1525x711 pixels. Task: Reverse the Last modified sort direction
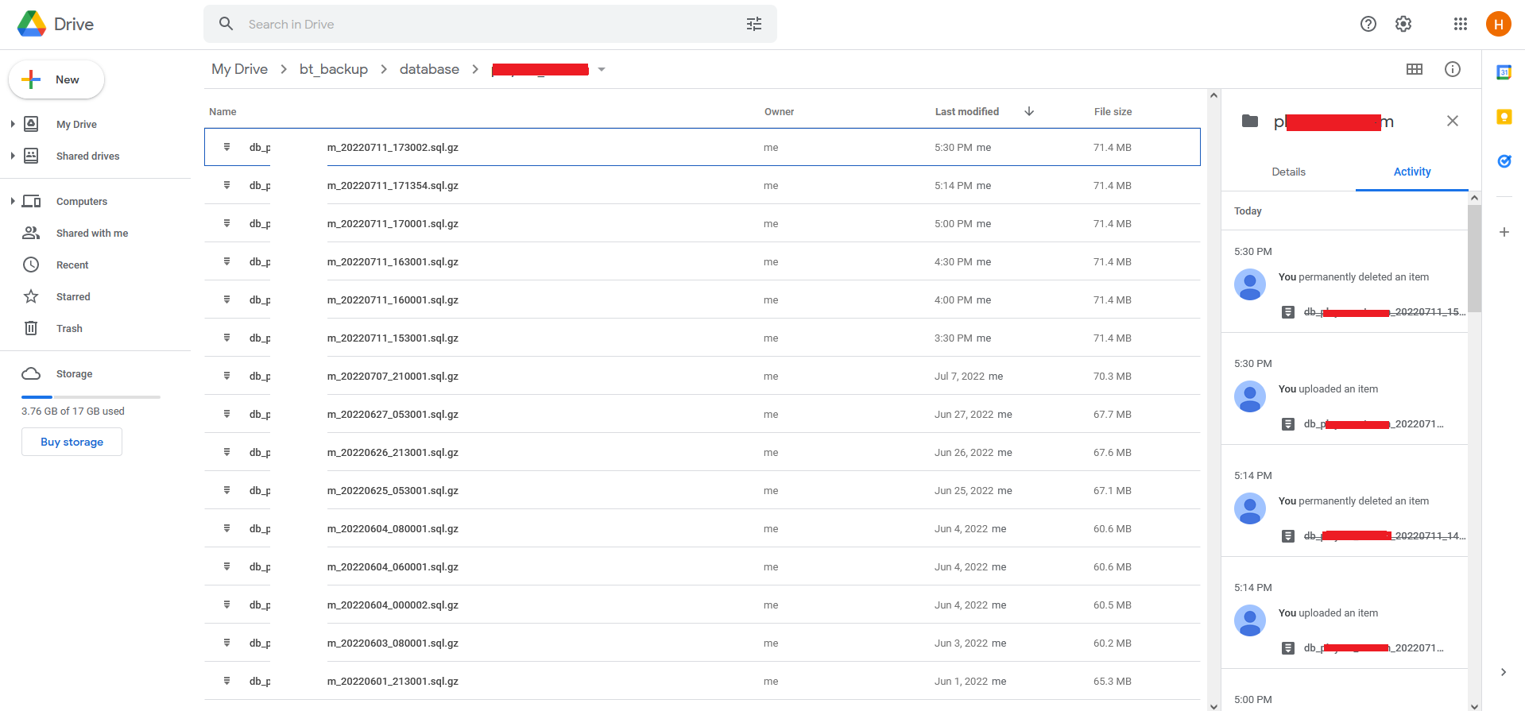(x=1028, y=111)
